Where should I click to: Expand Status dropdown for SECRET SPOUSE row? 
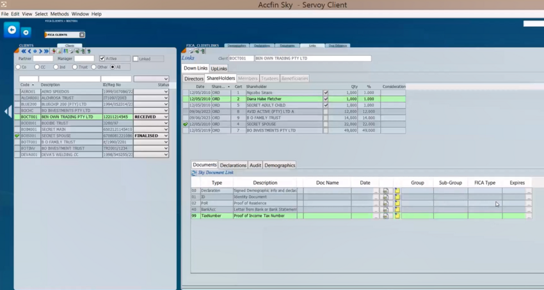click(x=166, y=135)
